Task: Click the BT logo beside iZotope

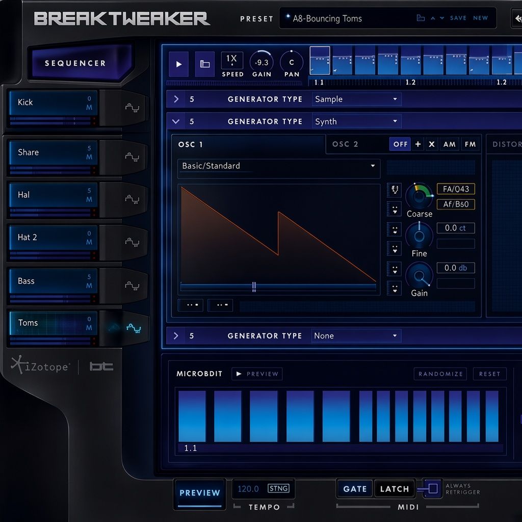Action: (101, 367)
